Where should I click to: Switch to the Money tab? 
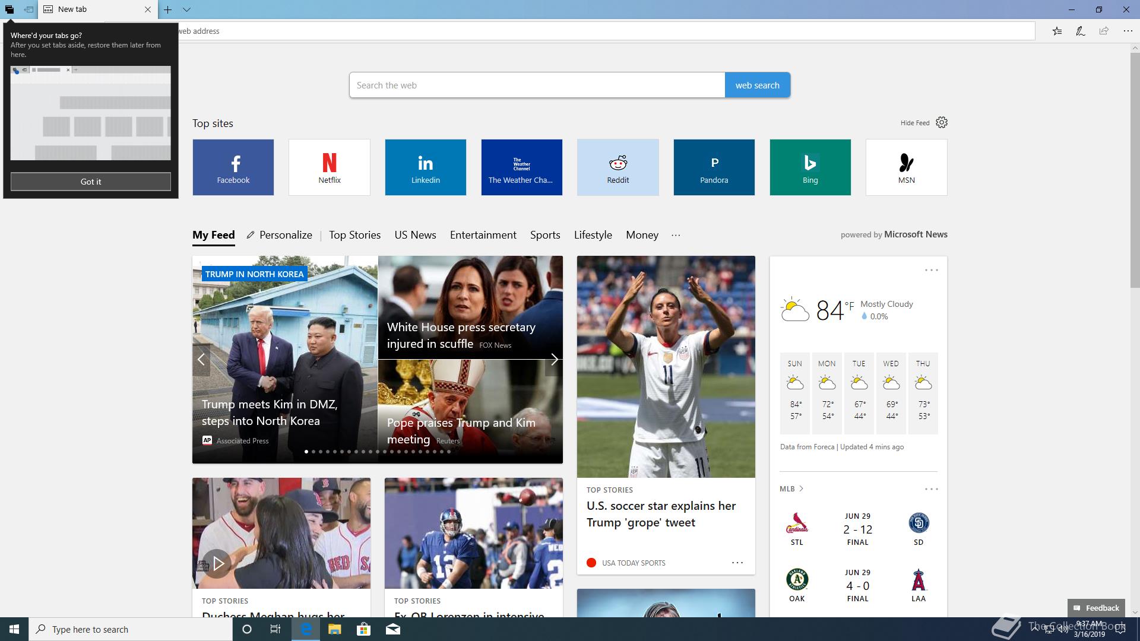point(642,235)
